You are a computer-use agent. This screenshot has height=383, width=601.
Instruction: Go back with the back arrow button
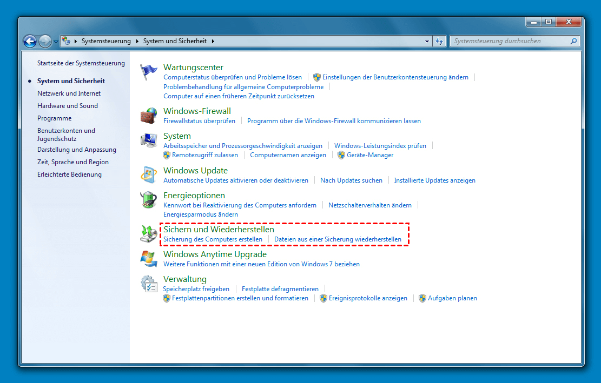[30, 41]
